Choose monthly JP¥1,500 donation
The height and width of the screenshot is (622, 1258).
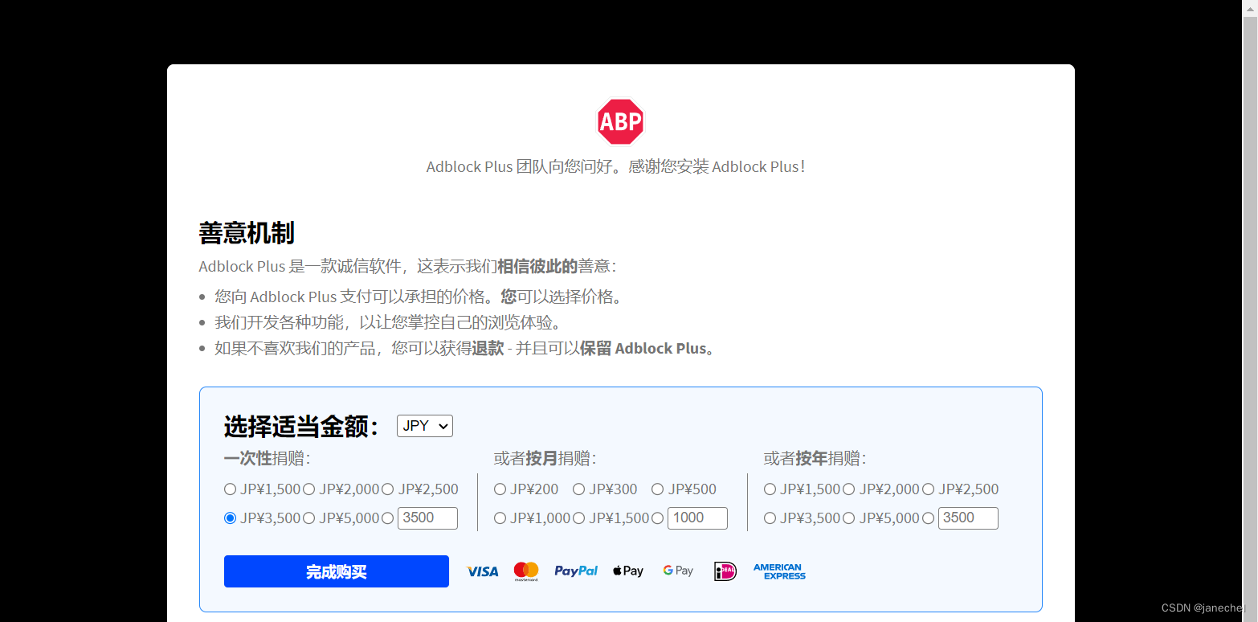pos(579,518)
